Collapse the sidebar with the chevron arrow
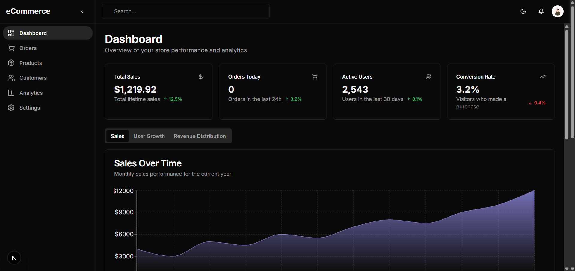This screenshot has width=575, height=271. click(x=82, y=11)
